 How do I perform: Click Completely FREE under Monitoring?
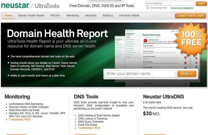[20, 120]
